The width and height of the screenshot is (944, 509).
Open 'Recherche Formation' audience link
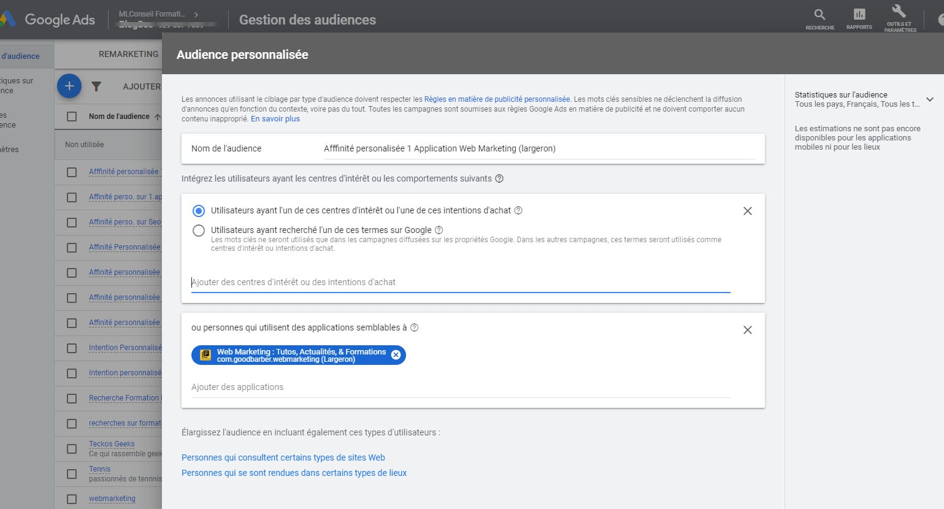[x=124, y=398]
